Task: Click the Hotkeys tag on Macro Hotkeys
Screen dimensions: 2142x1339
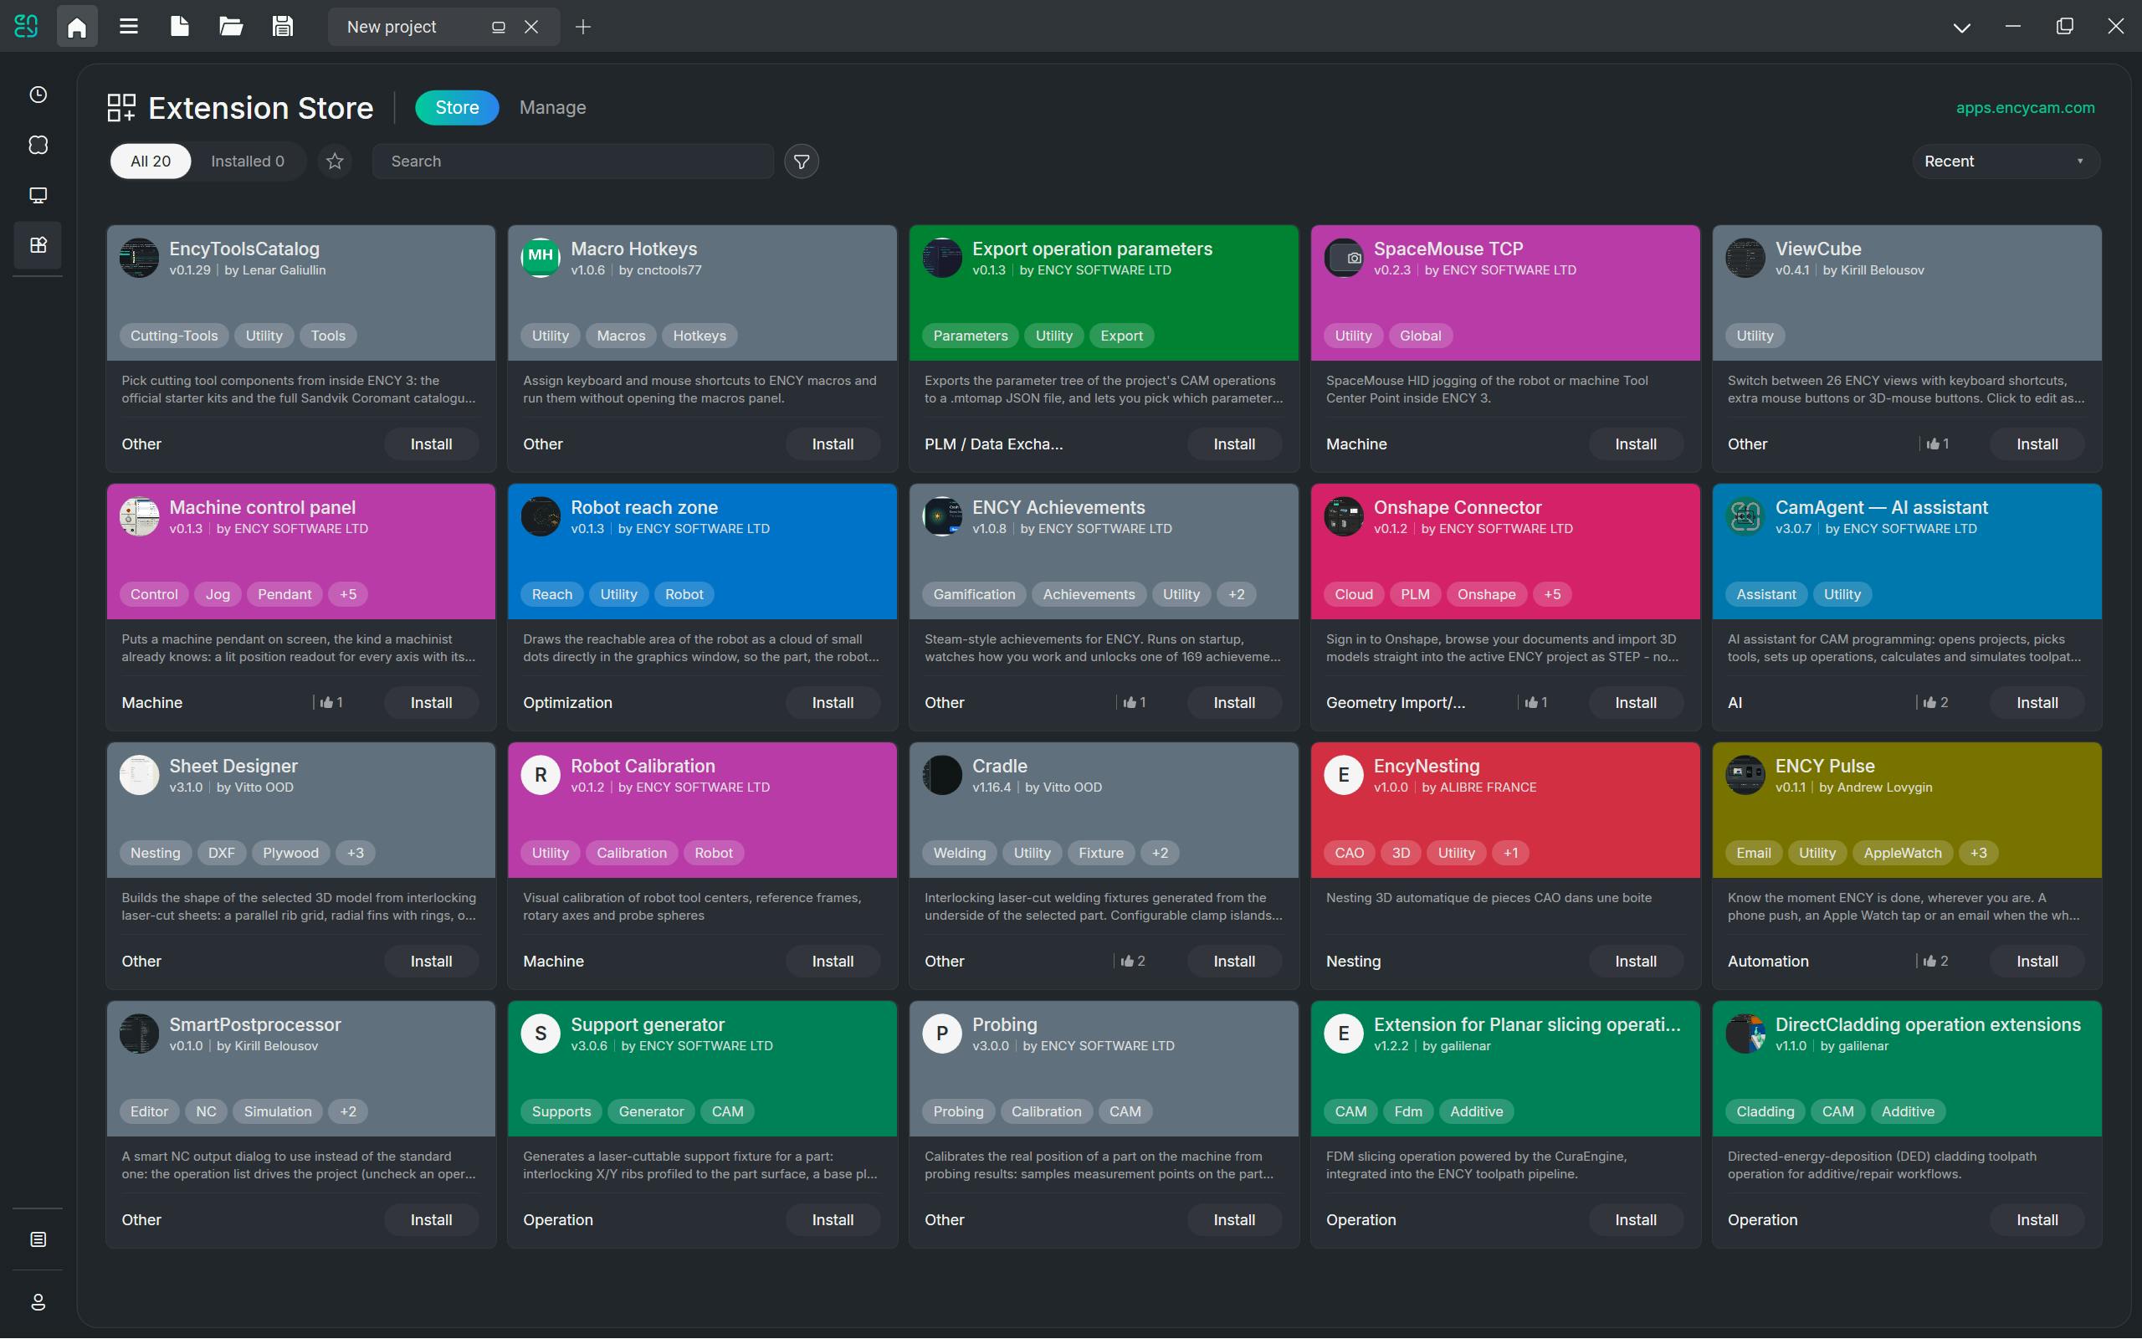Action: tap(699, 336)
